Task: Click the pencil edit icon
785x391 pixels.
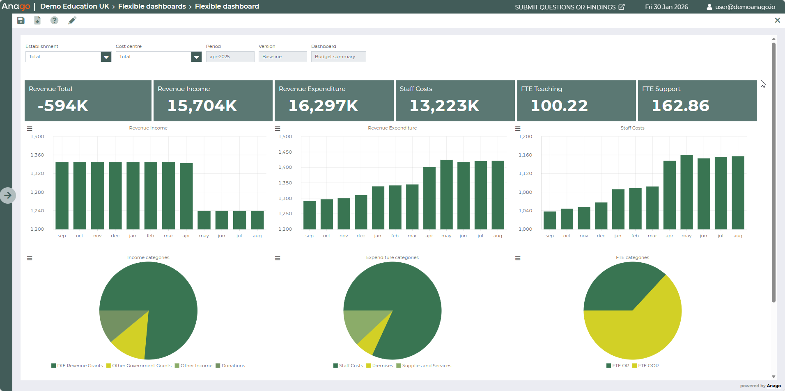Action: tap(72, 20)
